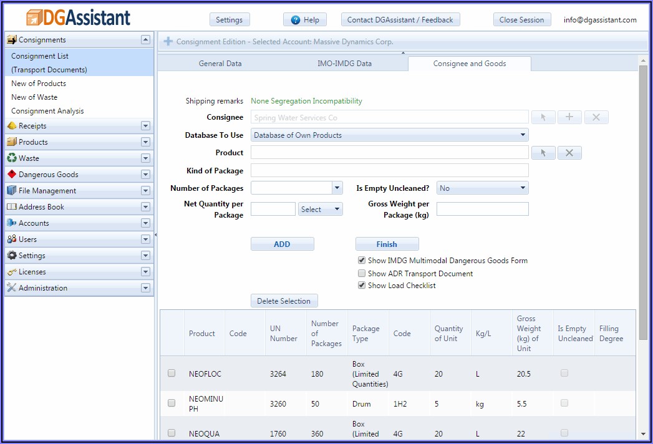Switch to the General Data tab
Image resolution: width=653 pixels, height=444 pixels.
tap(220, 64)
